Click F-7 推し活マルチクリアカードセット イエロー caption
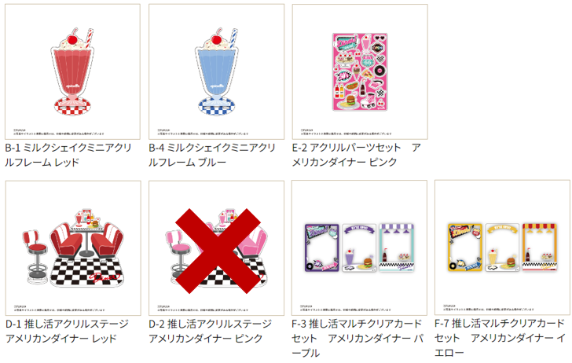 (500, 337)
